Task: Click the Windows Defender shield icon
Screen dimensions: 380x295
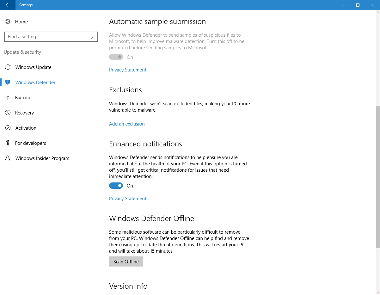Action: 8,83
